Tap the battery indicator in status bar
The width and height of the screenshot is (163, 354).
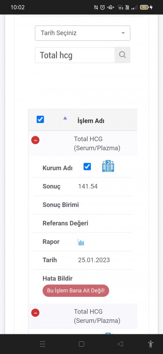click(x=144, y=7)
